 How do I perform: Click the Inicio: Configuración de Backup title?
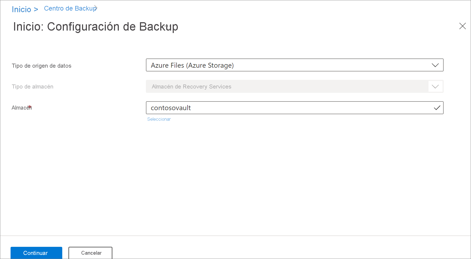pyautogui.click(x=96, y=27)
